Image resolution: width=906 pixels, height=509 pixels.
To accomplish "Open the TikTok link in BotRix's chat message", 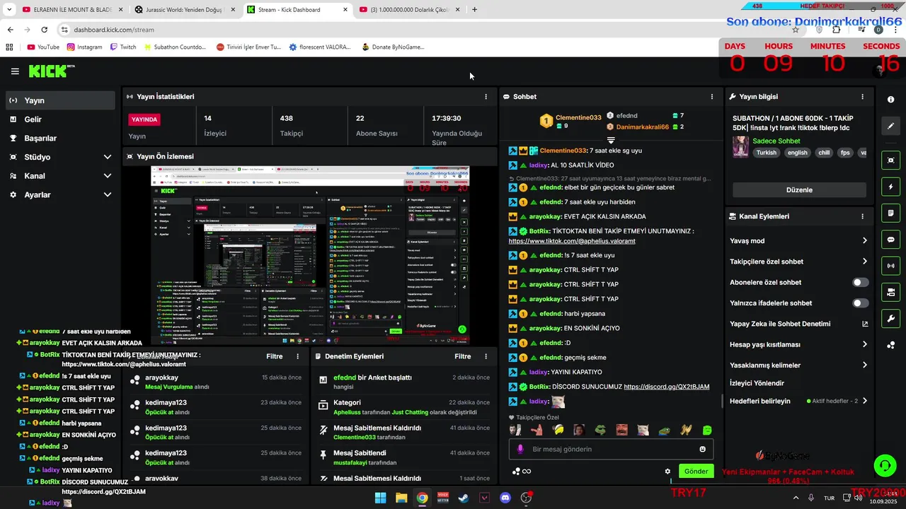I will coord(572,241).
